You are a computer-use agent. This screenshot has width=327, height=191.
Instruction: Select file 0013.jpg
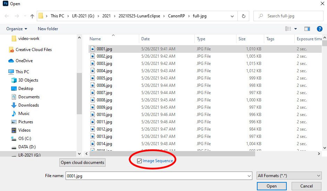(205, 136)
